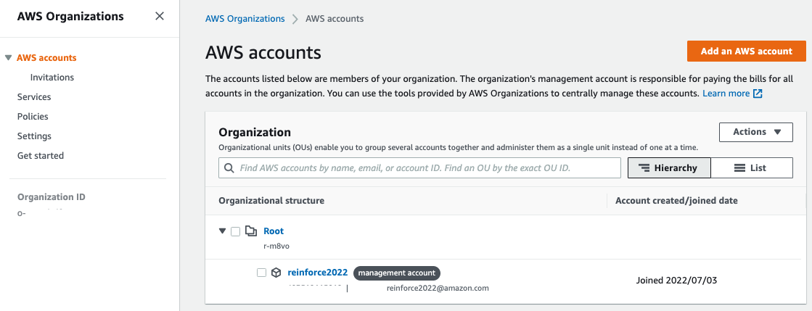Open the Actions dropdown
The width and height of the screenshot is (812, 311).
(755, 132)
